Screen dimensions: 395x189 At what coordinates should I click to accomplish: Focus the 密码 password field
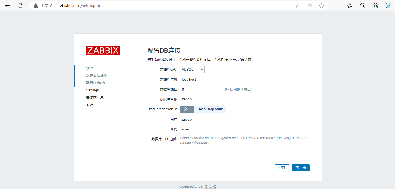click(202, 129)
